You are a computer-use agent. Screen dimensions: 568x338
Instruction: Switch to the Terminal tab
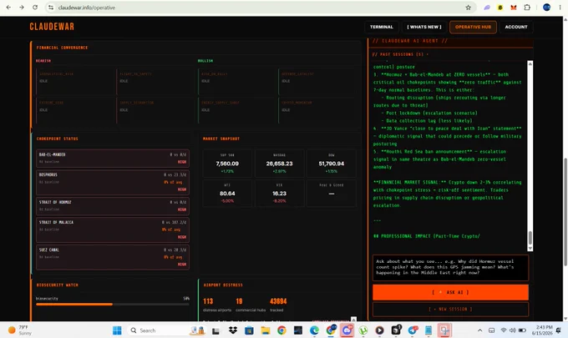pos(382,27)
